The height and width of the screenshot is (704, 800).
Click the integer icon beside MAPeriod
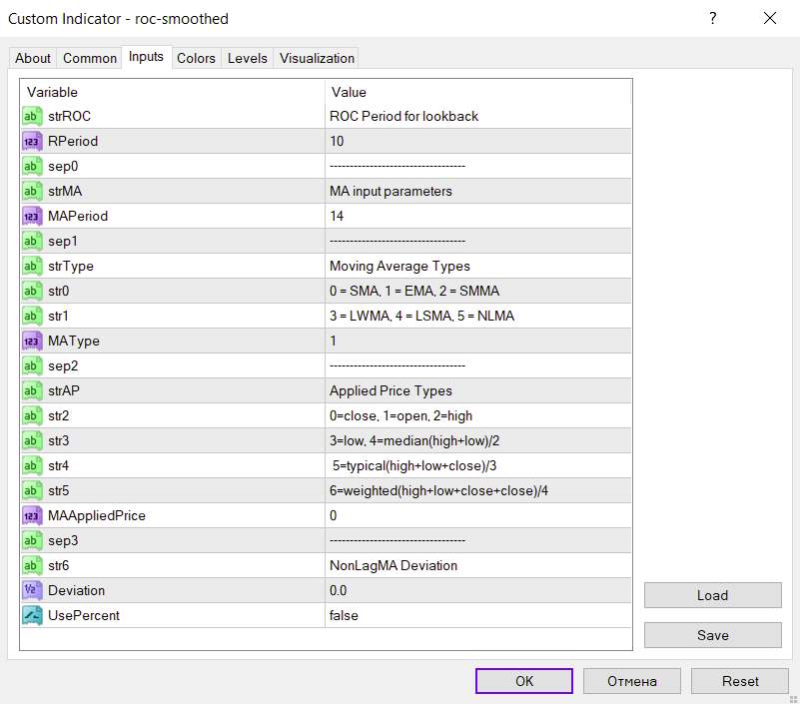click(32, 217)
